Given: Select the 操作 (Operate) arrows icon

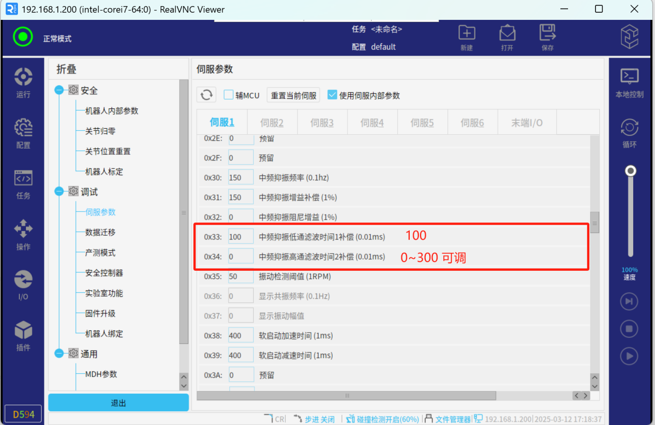Looking at the screenshot, I should [23, 230].
